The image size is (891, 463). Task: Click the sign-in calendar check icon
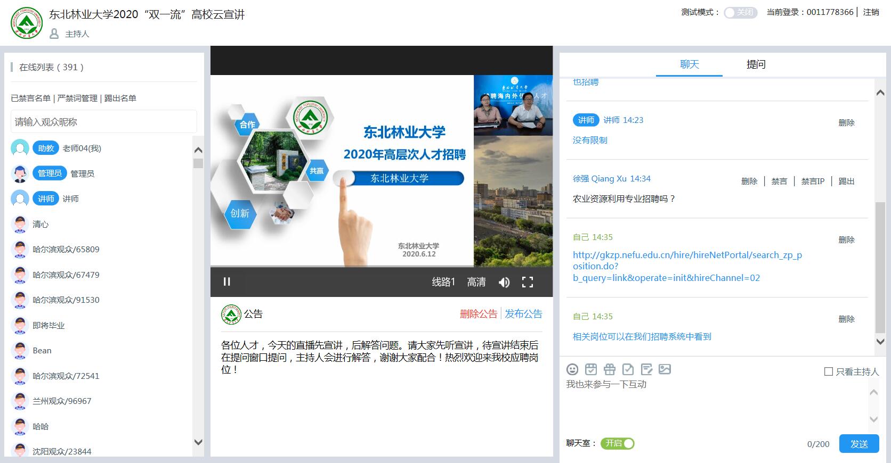pyautogui.click(x=591, y=369)
